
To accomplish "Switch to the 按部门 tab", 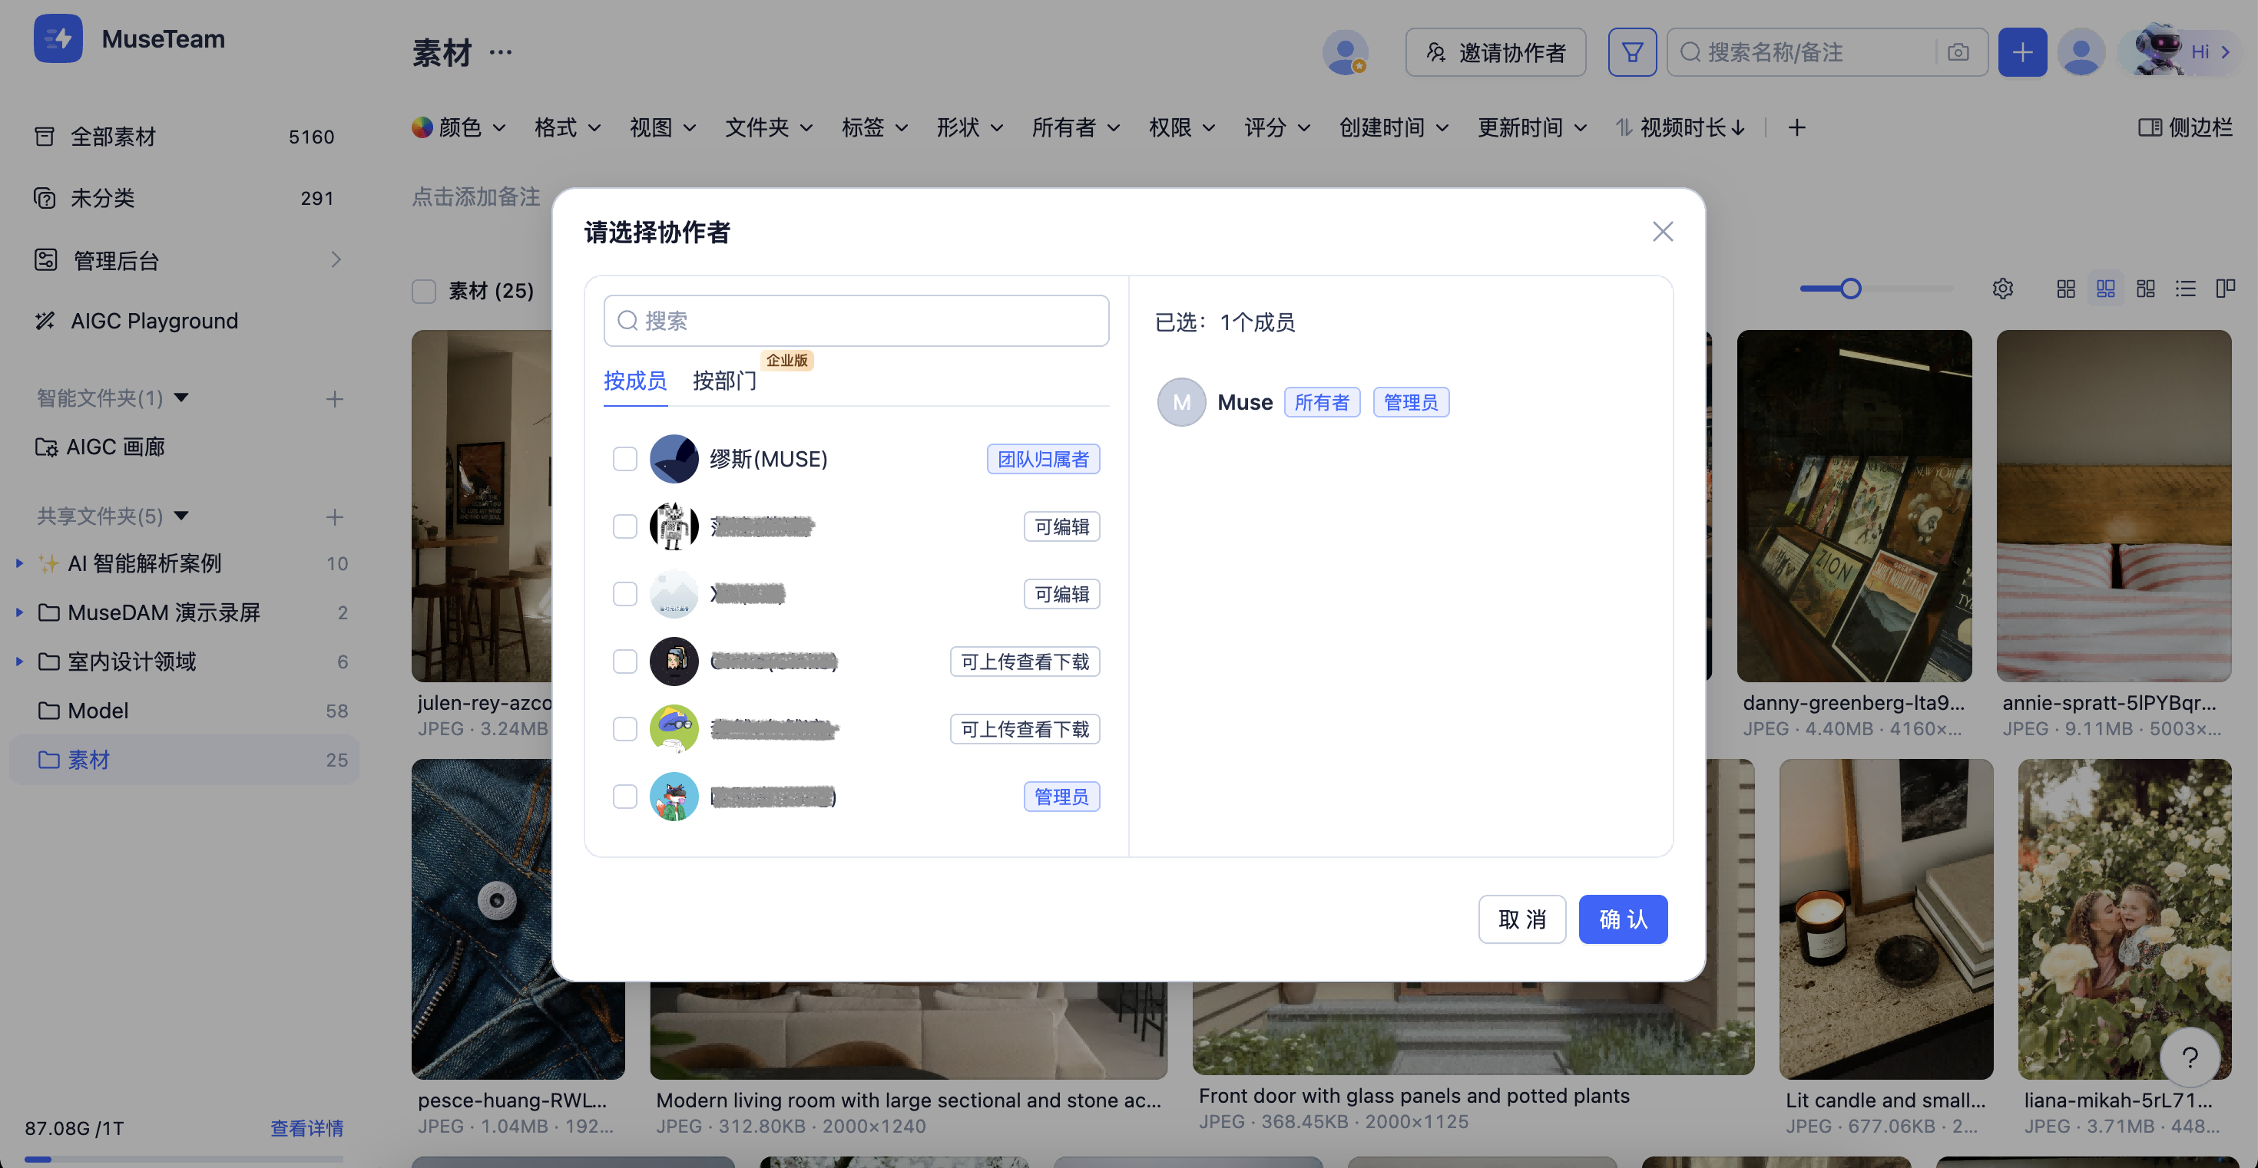I will point(724,381).
